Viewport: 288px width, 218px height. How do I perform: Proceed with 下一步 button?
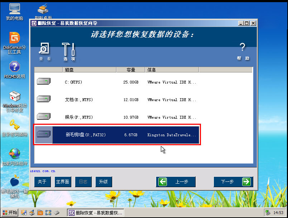coord(234,182)
